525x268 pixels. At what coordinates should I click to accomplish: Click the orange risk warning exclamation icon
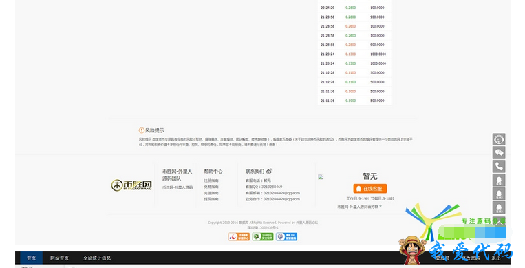click(x=141, y=130)
